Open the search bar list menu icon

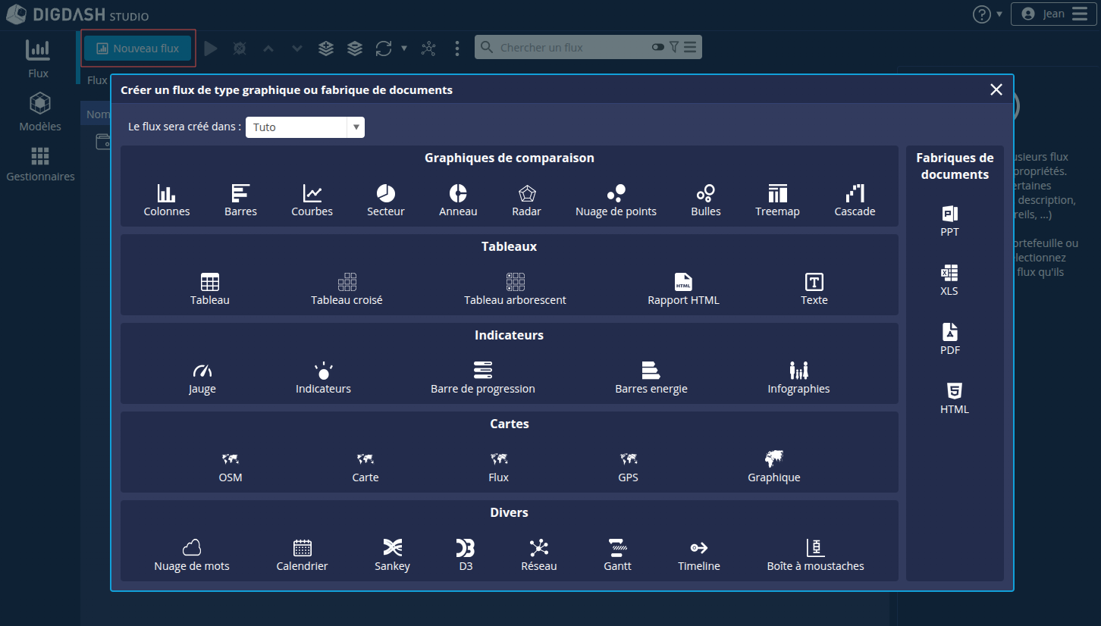pyautogui.click(x=690, y=47)
